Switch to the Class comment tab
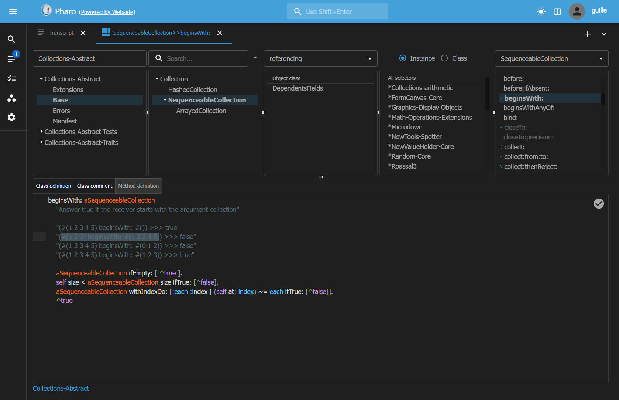The width and height of the screenshot is (619, 400). coord(94,186)
